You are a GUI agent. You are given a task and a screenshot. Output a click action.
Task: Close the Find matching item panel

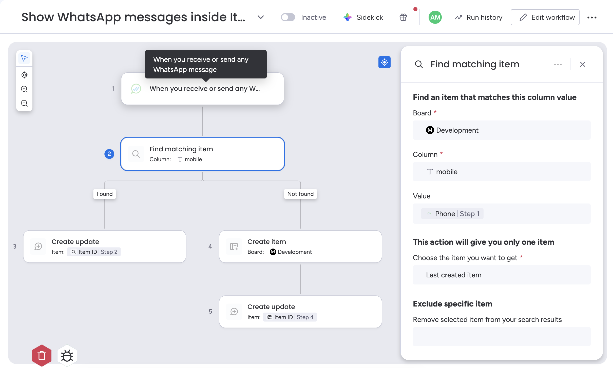tap(582, 64)
